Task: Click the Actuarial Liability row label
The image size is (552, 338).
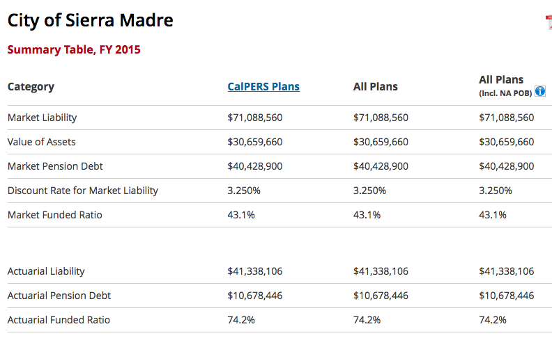Action: [46, 271]
